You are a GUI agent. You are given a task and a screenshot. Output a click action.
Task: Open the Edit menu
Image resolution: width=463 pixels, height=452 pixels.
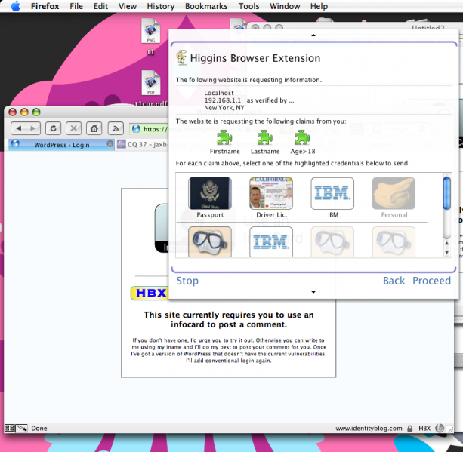point(100,6)
